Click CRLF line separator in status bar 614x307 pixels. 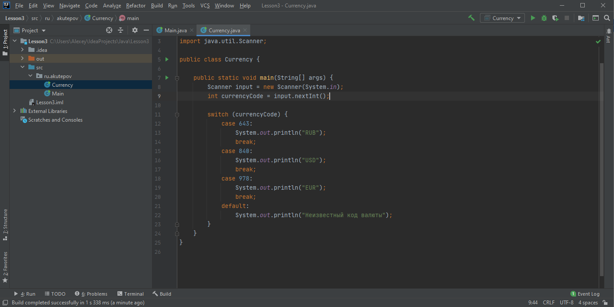pos(548,302)
